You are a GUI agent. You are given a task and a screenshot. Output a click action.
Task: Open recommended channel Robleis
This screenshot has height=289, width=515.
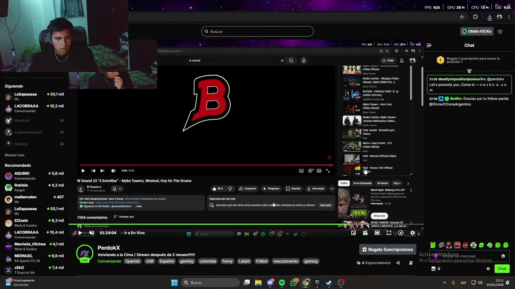[x=34, y=187]
